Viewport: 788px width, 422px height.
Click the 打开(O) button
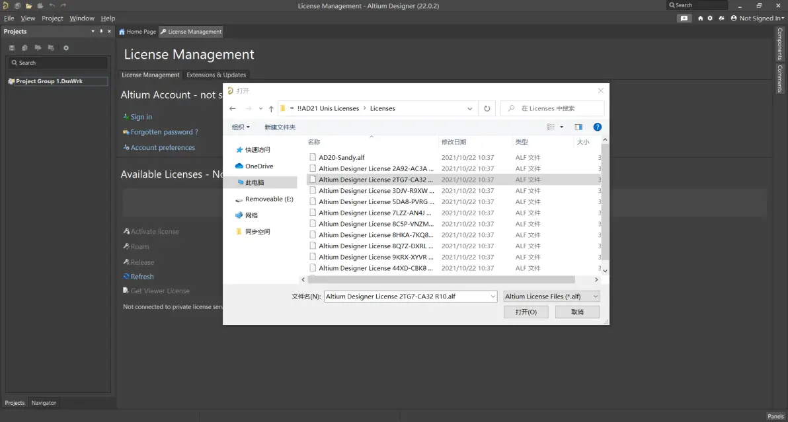pyautogui.click(x=526, y=312)
